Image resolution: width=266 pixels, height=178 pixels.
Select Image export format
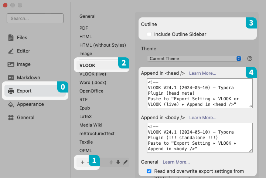[x=86, y=54]
